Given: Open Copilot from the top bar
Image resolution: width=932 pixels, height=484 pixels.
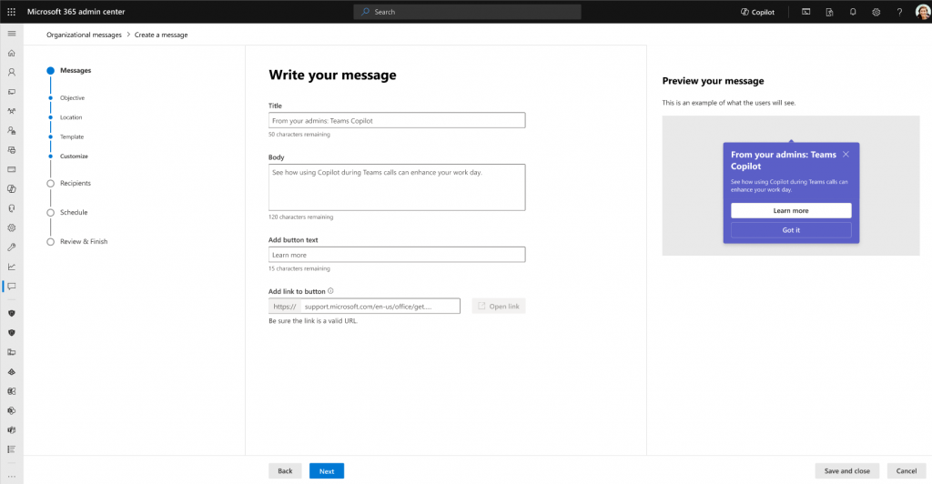Looking at the screenshot, I should point(757,12).
